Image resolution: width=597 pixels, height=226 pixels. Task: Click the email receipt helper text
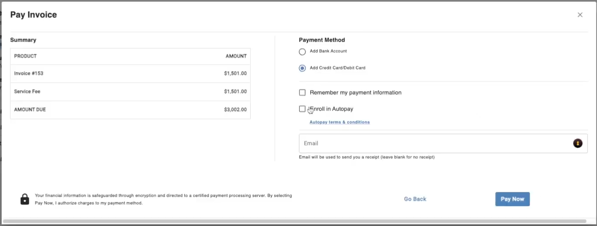[x=367, y=157]
